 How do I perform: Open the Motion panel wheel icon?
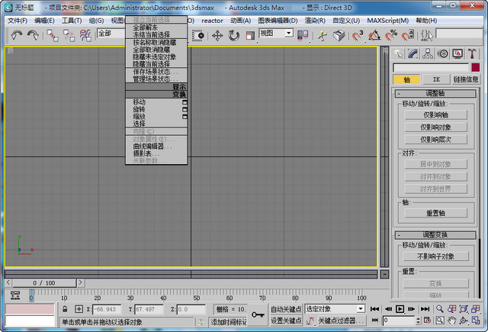pyautogui.click(x=442, y=53)
